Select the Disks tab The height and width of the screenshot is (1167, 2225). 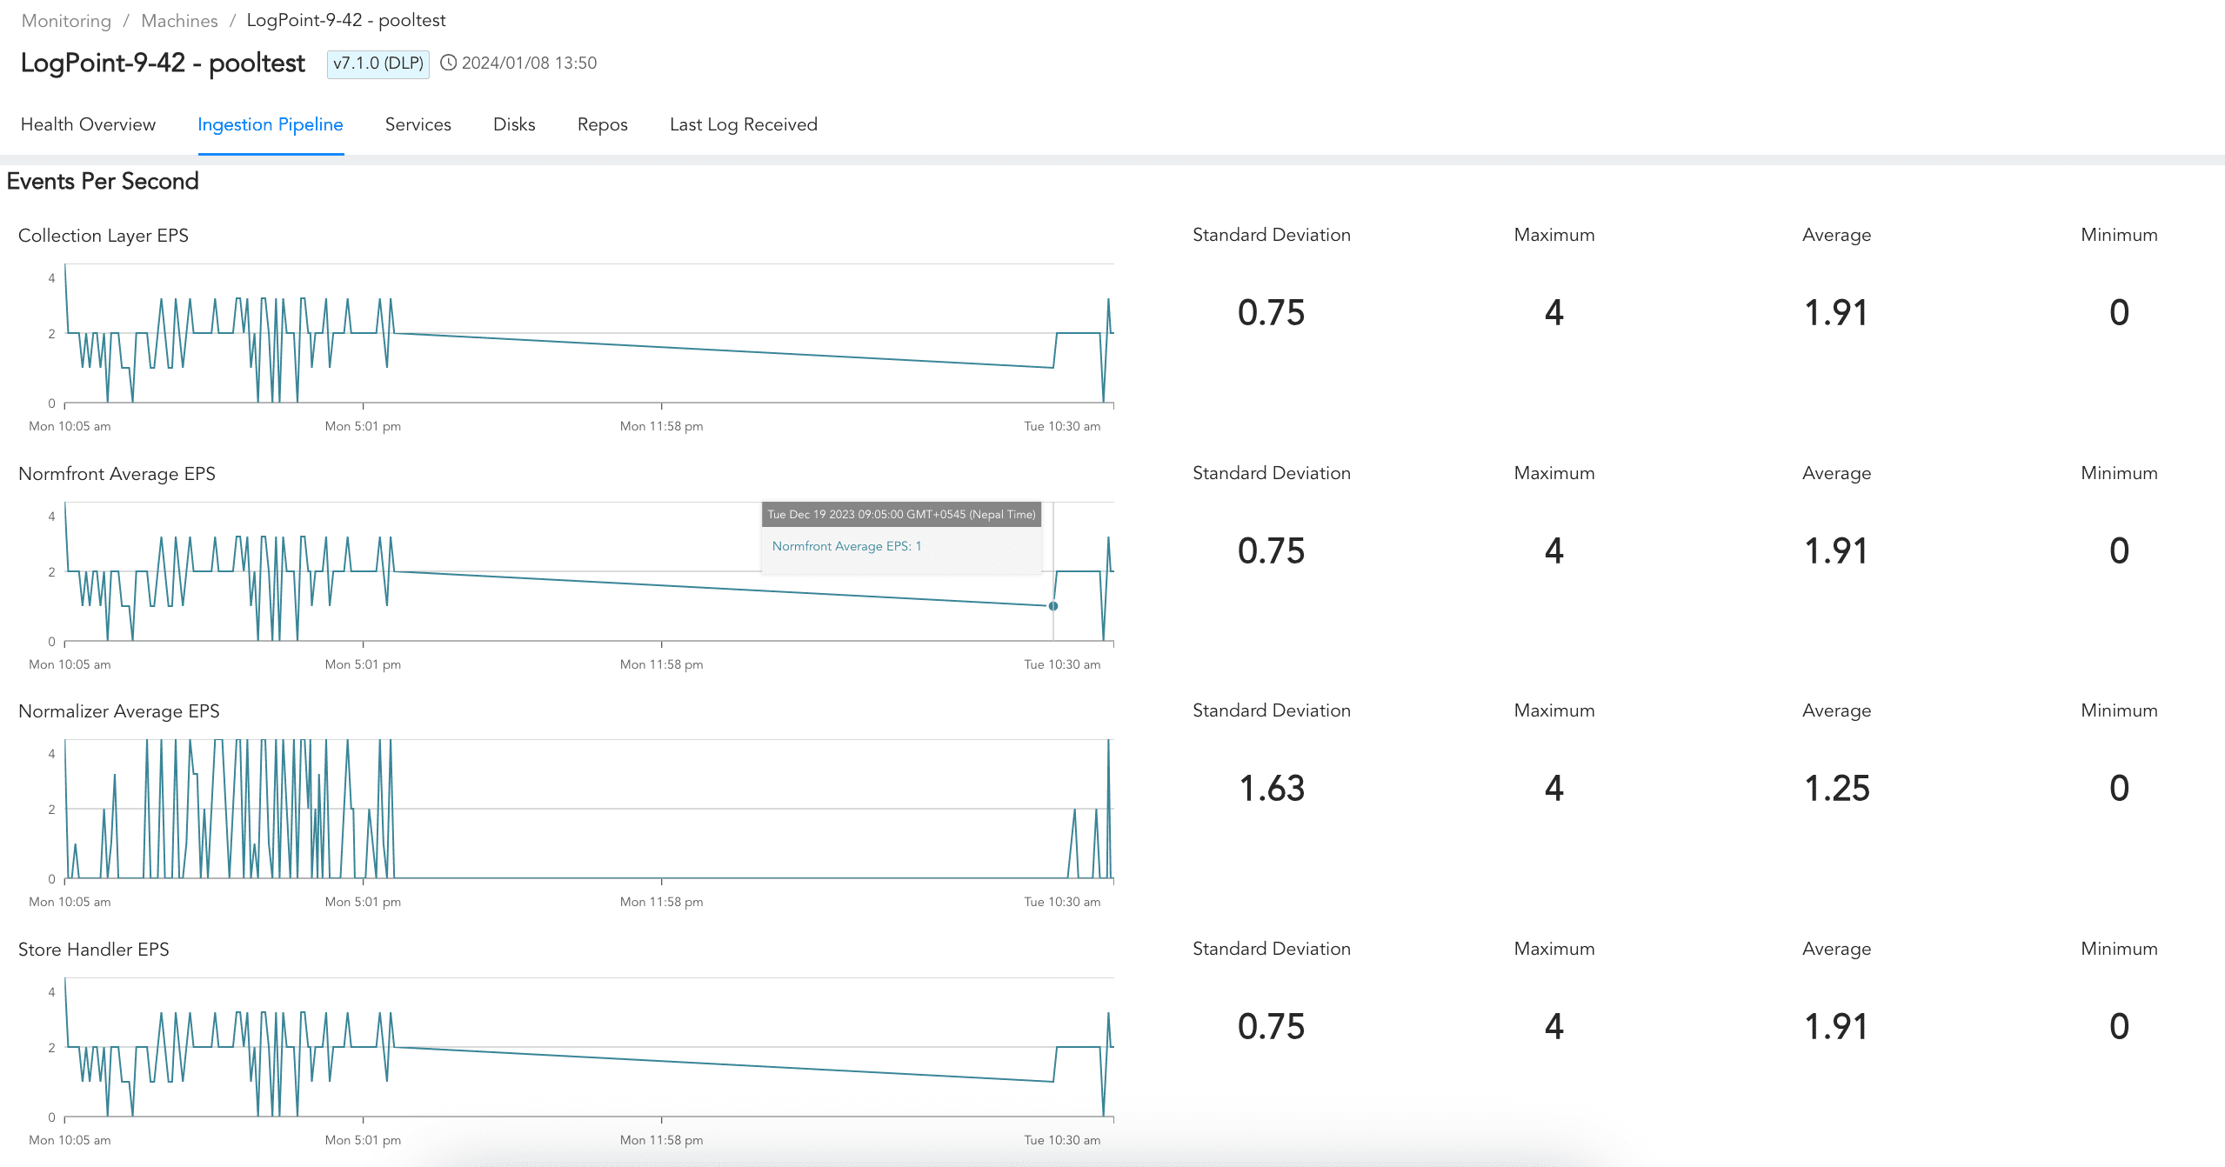[x=513, y=124]
